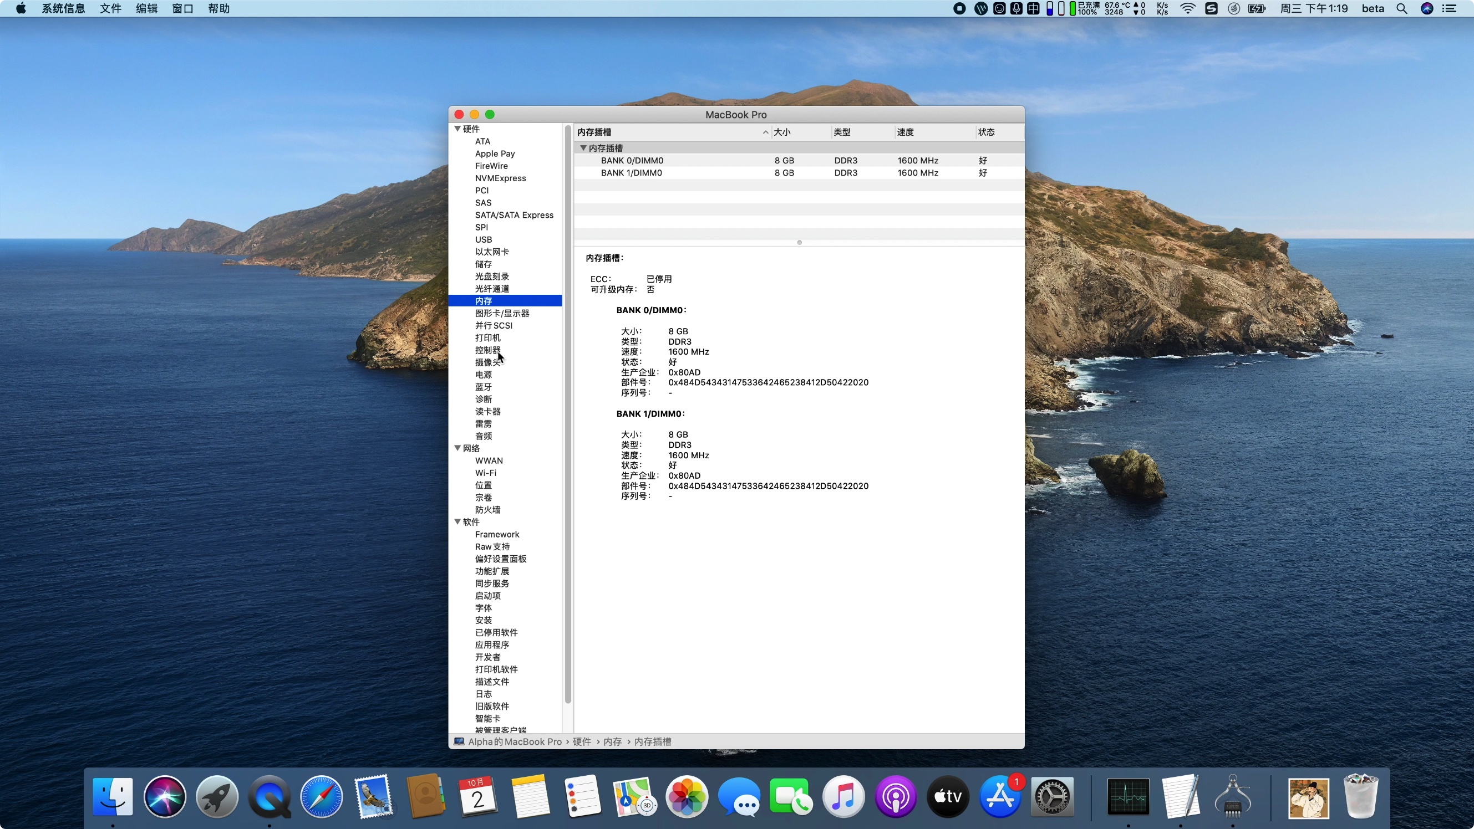The width and height of the screenshot is (1474, 829).
Task: Open Contacts book icon in Dock
Action: 426,796
